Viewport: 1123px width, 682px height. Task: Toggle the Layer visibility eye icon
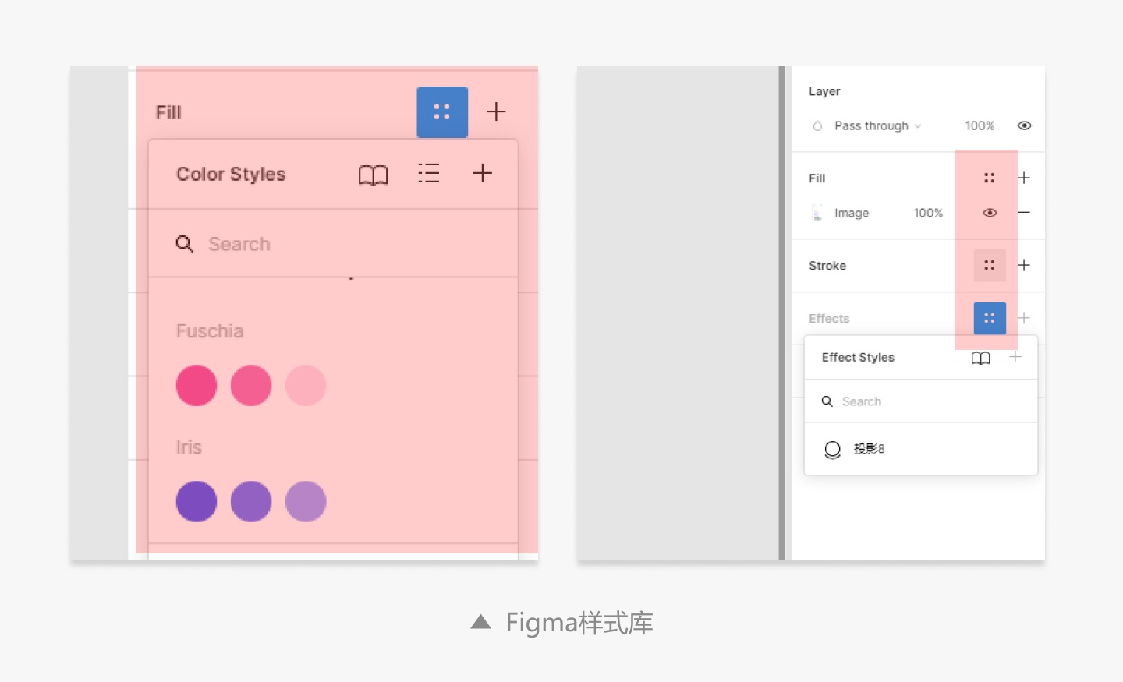pos(1024,125)
